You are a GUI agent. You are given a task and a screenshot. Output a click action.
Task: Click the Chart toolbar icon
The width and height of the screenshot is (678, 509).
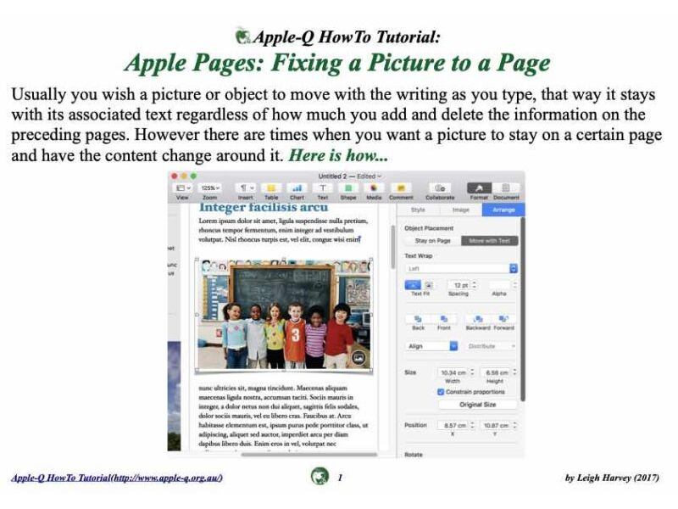click(x=297, y=187)
